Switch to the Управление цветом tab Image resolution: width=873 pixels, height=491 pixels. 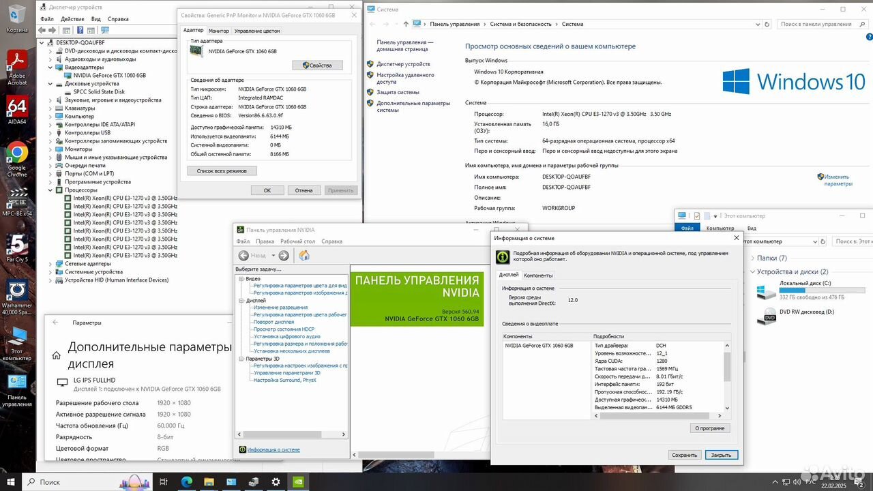(256, 31)
